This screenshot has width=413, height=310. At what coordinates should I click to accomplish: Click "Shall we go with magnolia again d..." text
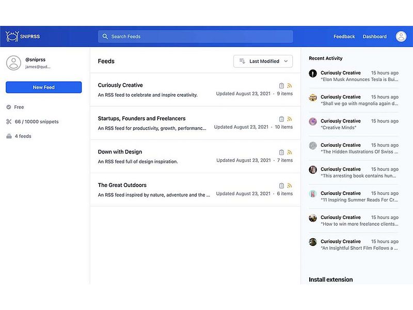[x=359, y=104]
